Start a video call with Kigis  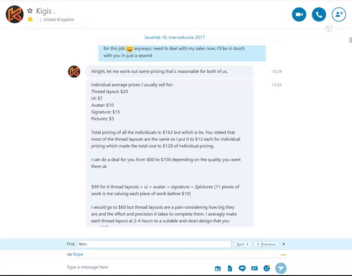tap(299, 15)
